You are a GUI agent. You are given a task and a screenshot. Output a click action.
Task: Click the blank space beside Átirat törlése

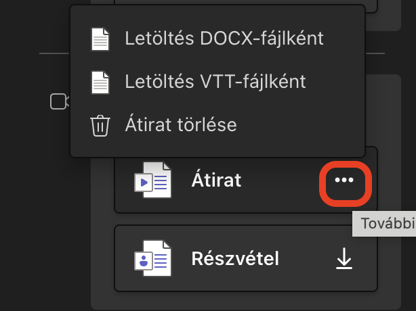pos(299,125)
